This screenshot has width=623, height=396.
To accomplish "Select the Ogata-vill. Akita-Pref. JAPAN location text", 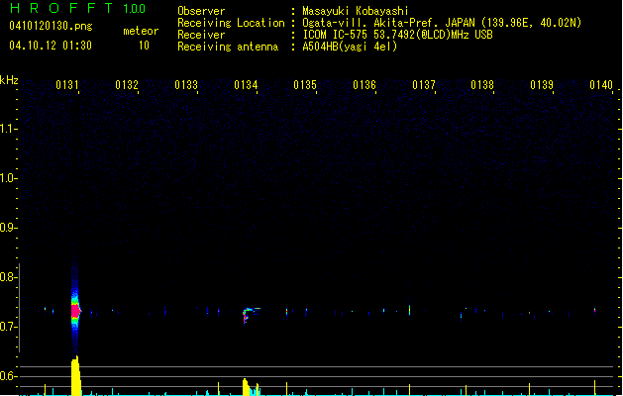I will 442,23.
